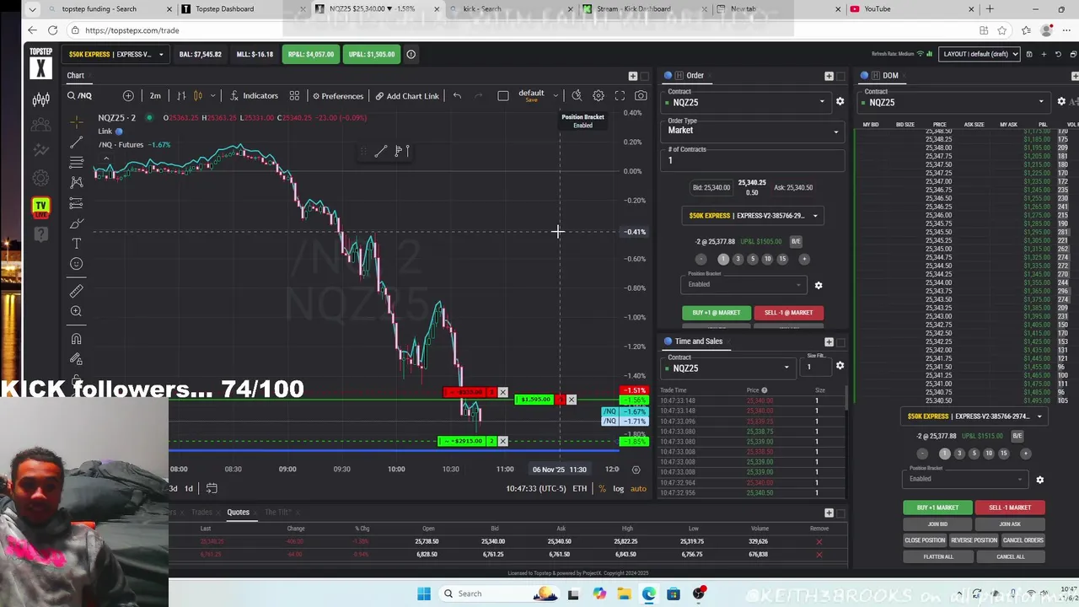The width and height of the screenshot is (1079, 607).
Task: Select quantity 5 in Order panel
Action: (753, 259)
